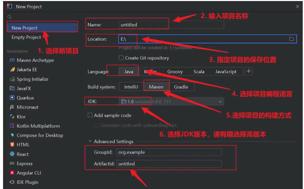Image resolution: width=304 pixels, height=189 pixels.
Task: Click the ArtifactId field
Action: click(169, 164)
